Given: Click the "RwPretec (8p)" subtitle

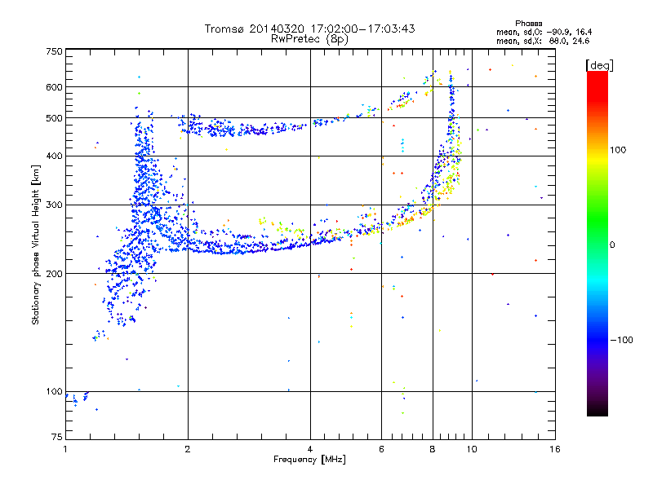Looking at the screenshot, I should (x=309, y=39).
